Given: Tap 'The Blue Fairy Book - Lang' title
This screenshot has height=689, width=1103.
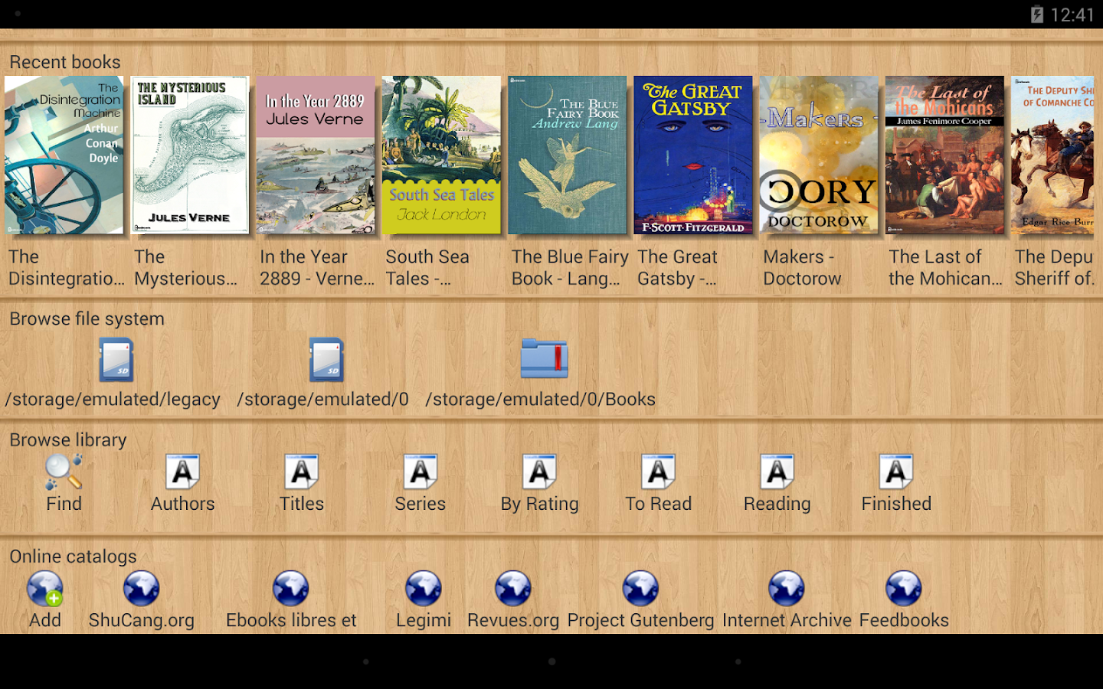Looking at the screenshot, I should pos(570,268).
